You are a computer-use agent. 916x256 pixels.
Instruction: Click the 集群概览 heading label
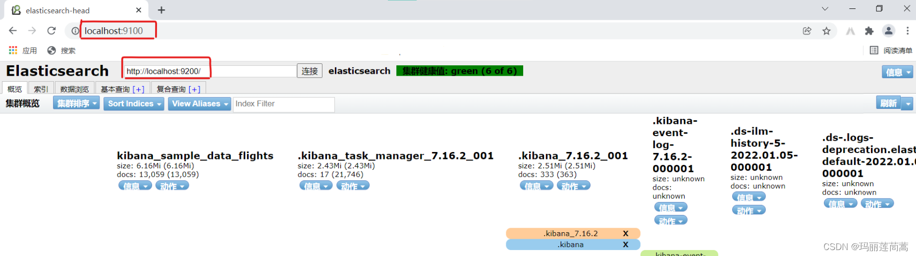[x=23, y=103]
